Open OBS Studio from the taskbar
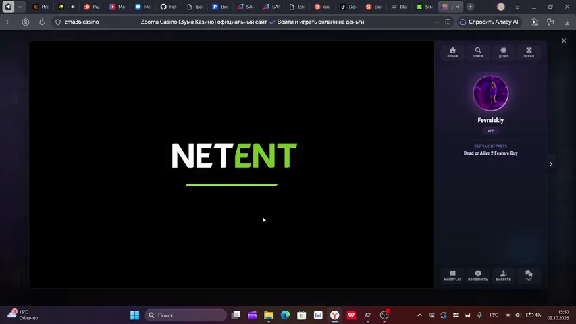Screen dimensions: 576x324 (384, 315)
